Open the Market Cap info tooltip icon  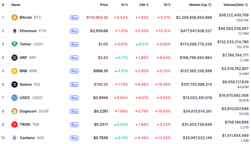[210, 5]
